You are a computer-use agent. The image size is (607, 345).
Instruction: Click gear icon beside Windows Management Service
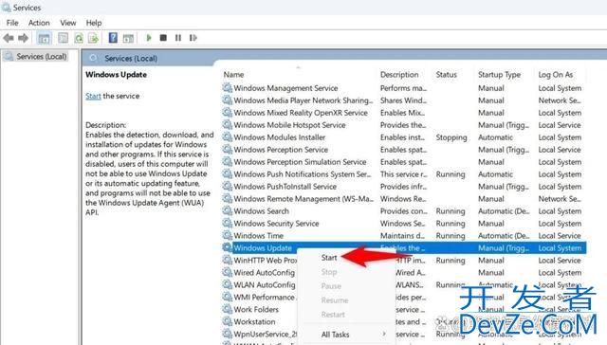[228, 88]
